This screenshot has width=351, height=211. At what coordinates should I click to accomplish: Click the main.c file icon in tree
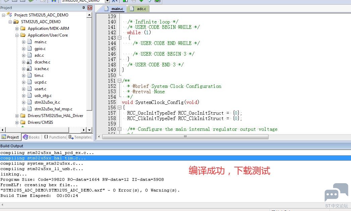click(x=30, y=42)
